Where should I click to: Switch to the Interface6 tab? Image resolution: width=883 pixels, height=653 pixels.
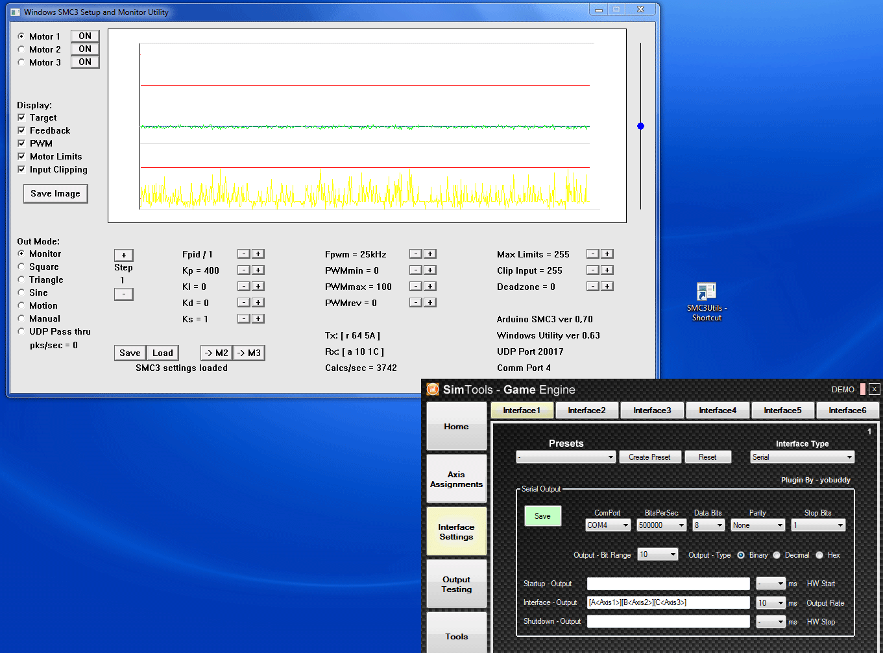pos(847,410)
